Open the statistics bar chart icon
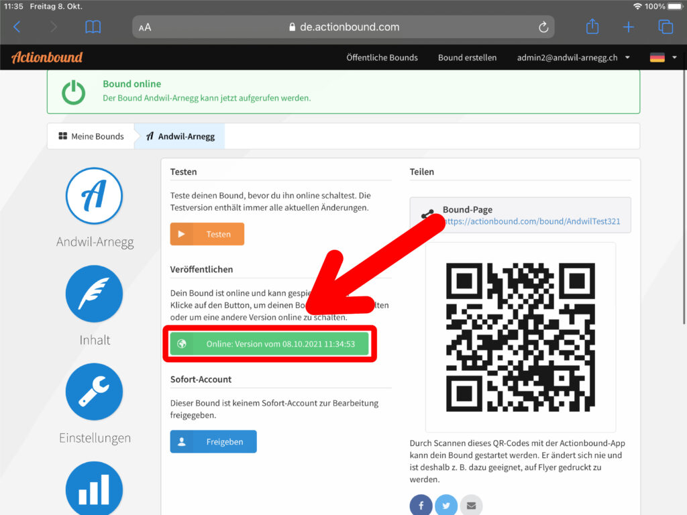The width and height of the screenshot is (687, 515). pyautogui.click(x=94, y=488)
